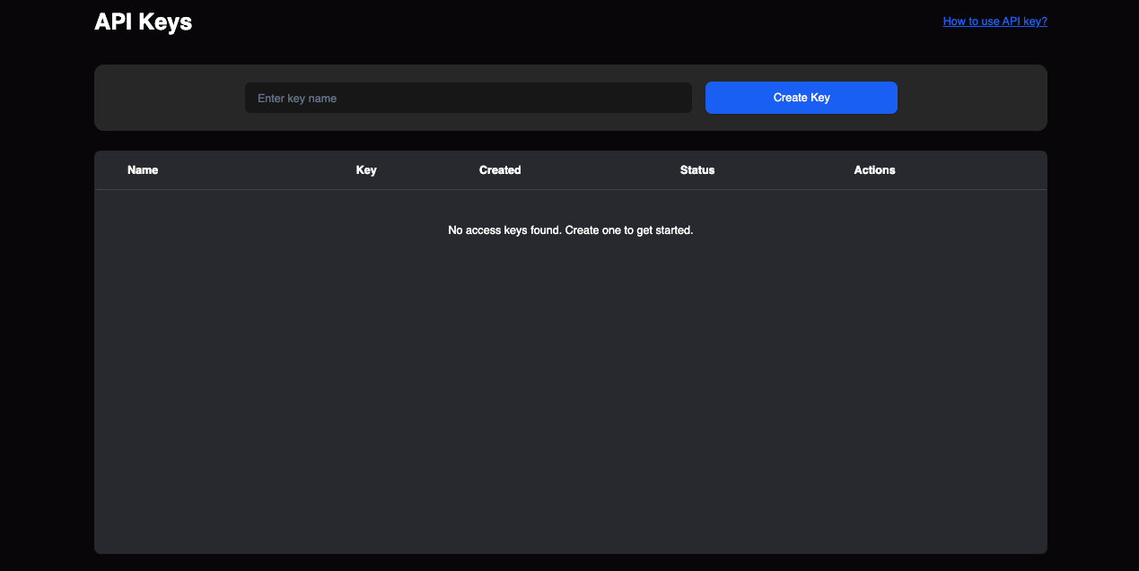Click header row space right of Actions
This screenshot has height=571, width=1139.
click(x=978, y=170)
